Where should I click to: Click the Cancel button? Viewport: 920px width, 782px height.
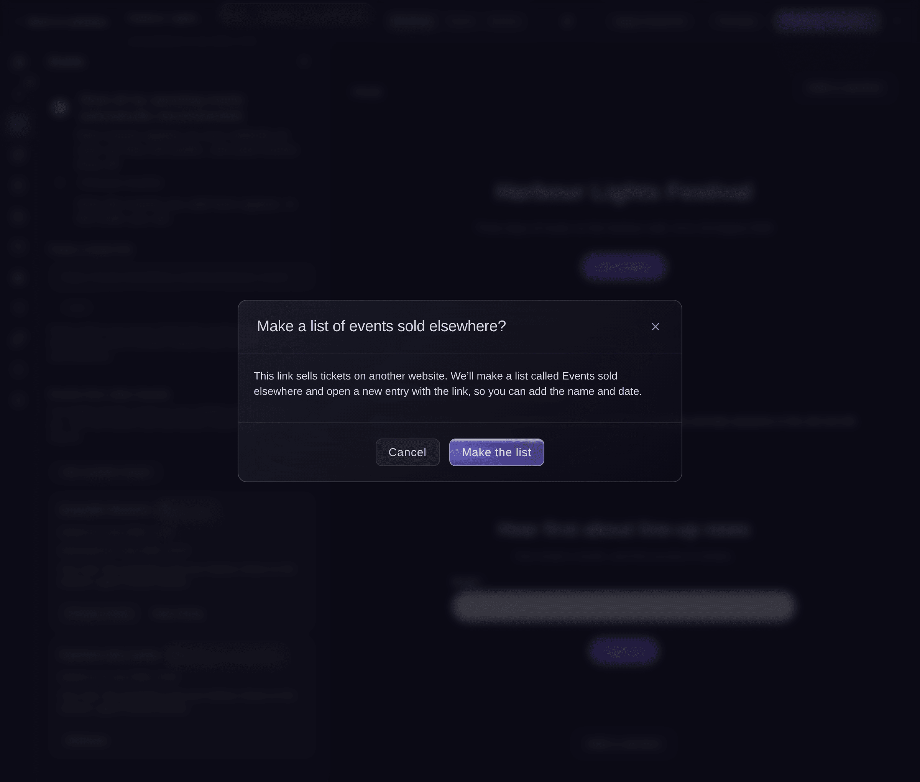(x=407, y=452)
